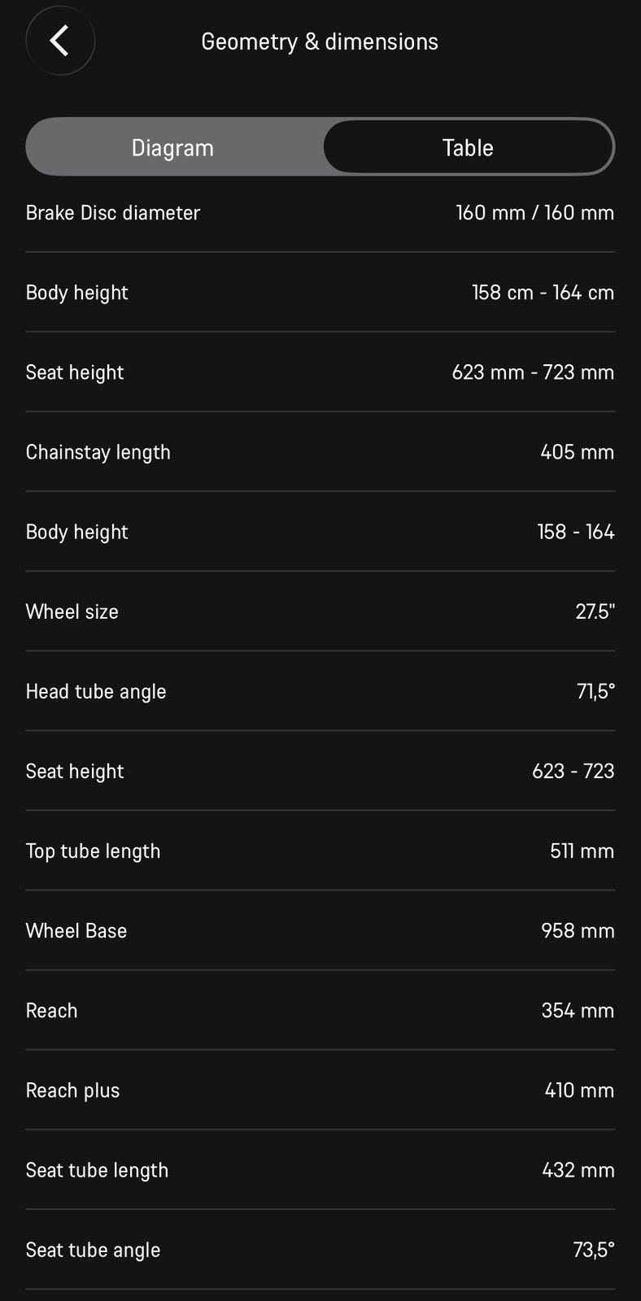The height and width of the screenshot is (1301, 641).
Task: Select the Head tube angle row
Action: 320,691
